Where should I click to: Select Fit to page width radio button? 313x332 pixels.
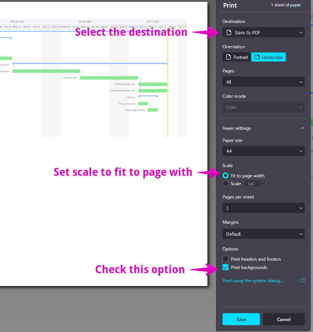coord(226,176)
